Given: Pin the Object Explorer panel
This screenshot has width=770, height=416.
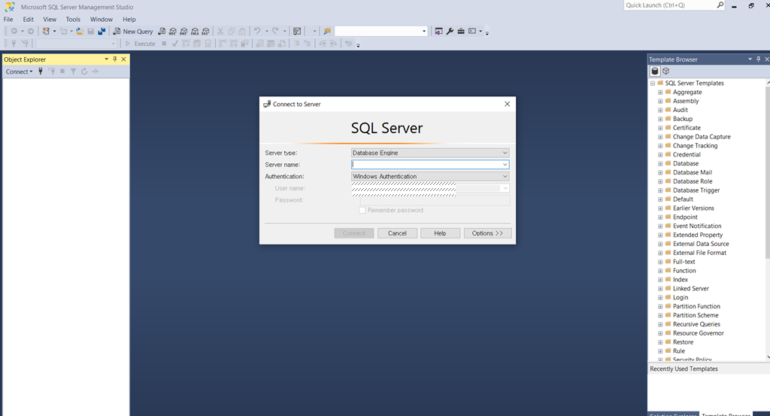Looking at the screenshot, I should [x=115, y=59].
